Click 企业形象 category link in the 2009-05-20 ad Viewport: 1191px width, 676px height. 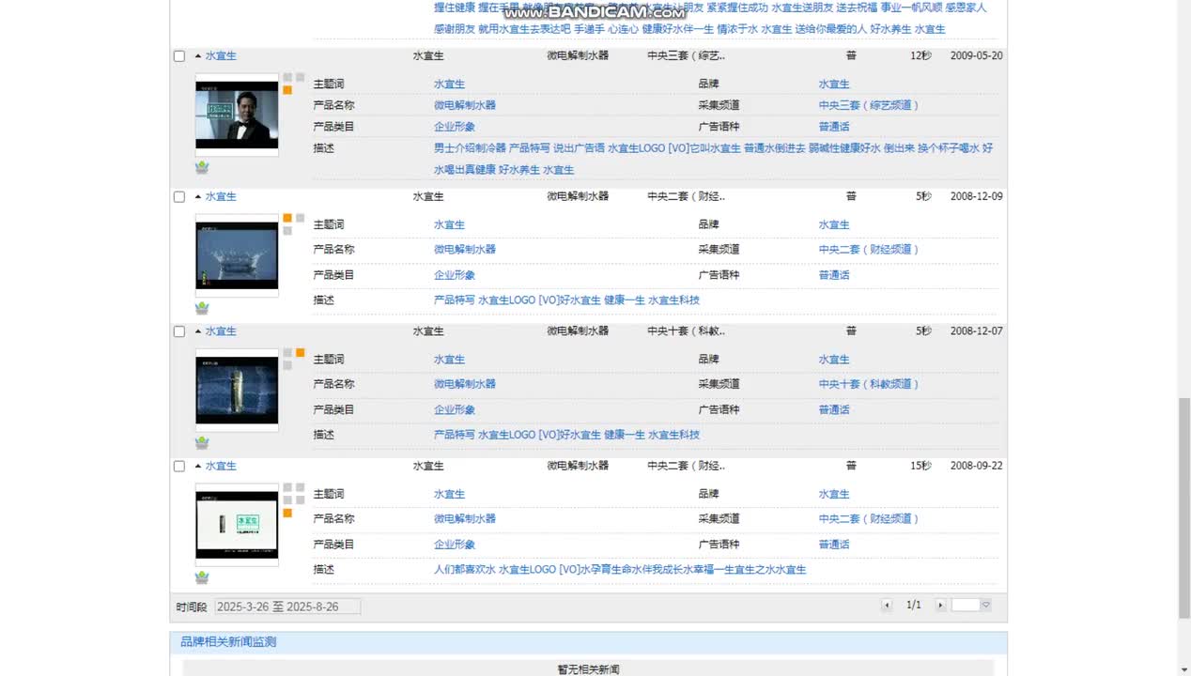pos(455,127)
